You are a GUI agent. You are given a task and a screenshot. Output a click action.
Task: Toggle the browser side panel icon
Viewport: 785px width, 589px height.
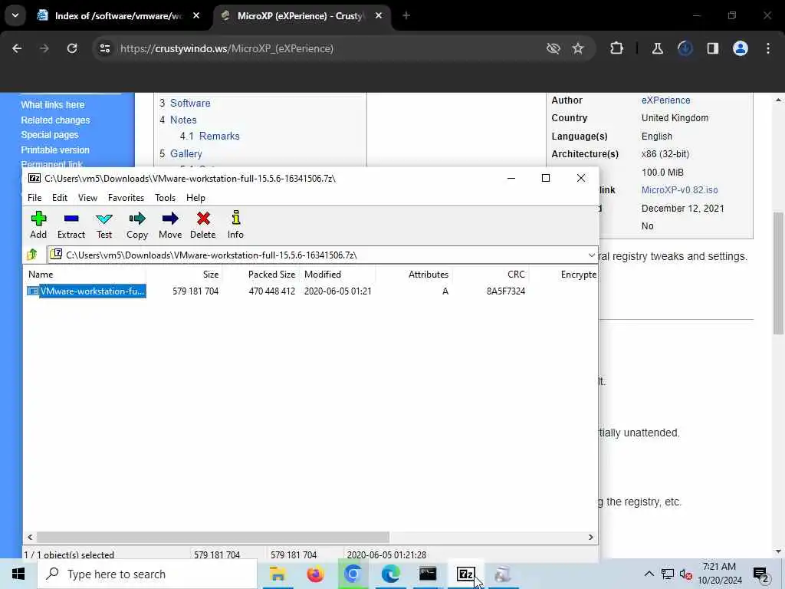[713, 48]
